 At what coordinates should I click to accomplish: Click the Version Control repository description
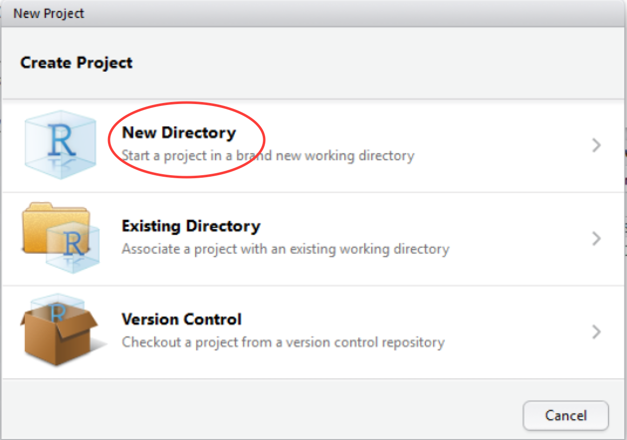click(x=283, y=342)
